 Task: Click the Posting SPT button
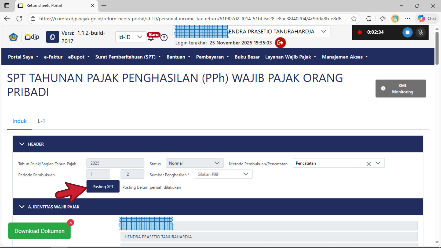click(x=103, y=187)
